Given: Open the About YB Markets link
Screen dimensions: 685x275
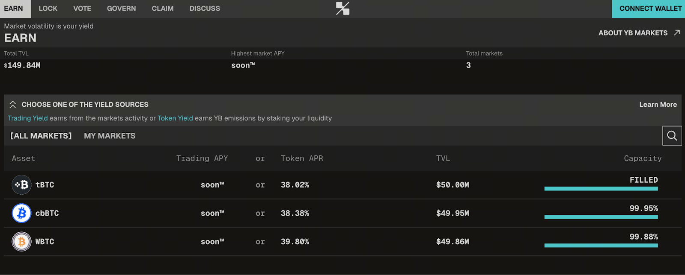Looking at the screenshot, I should [x=633, y=33].
